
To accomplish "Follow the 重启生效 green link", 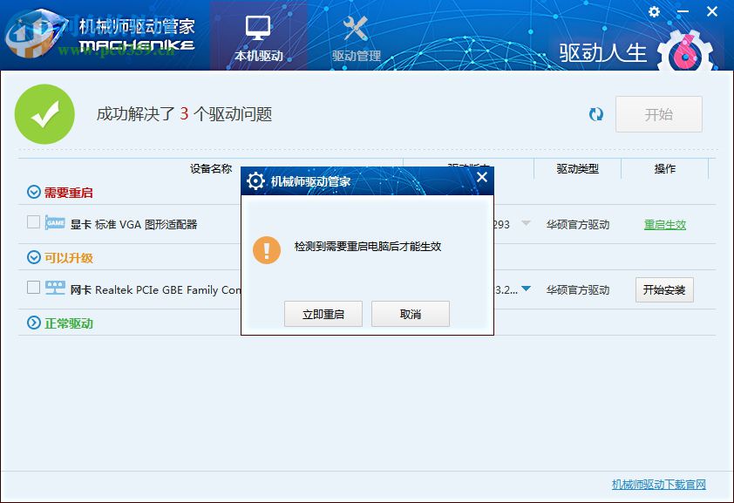I will (665, 224).
